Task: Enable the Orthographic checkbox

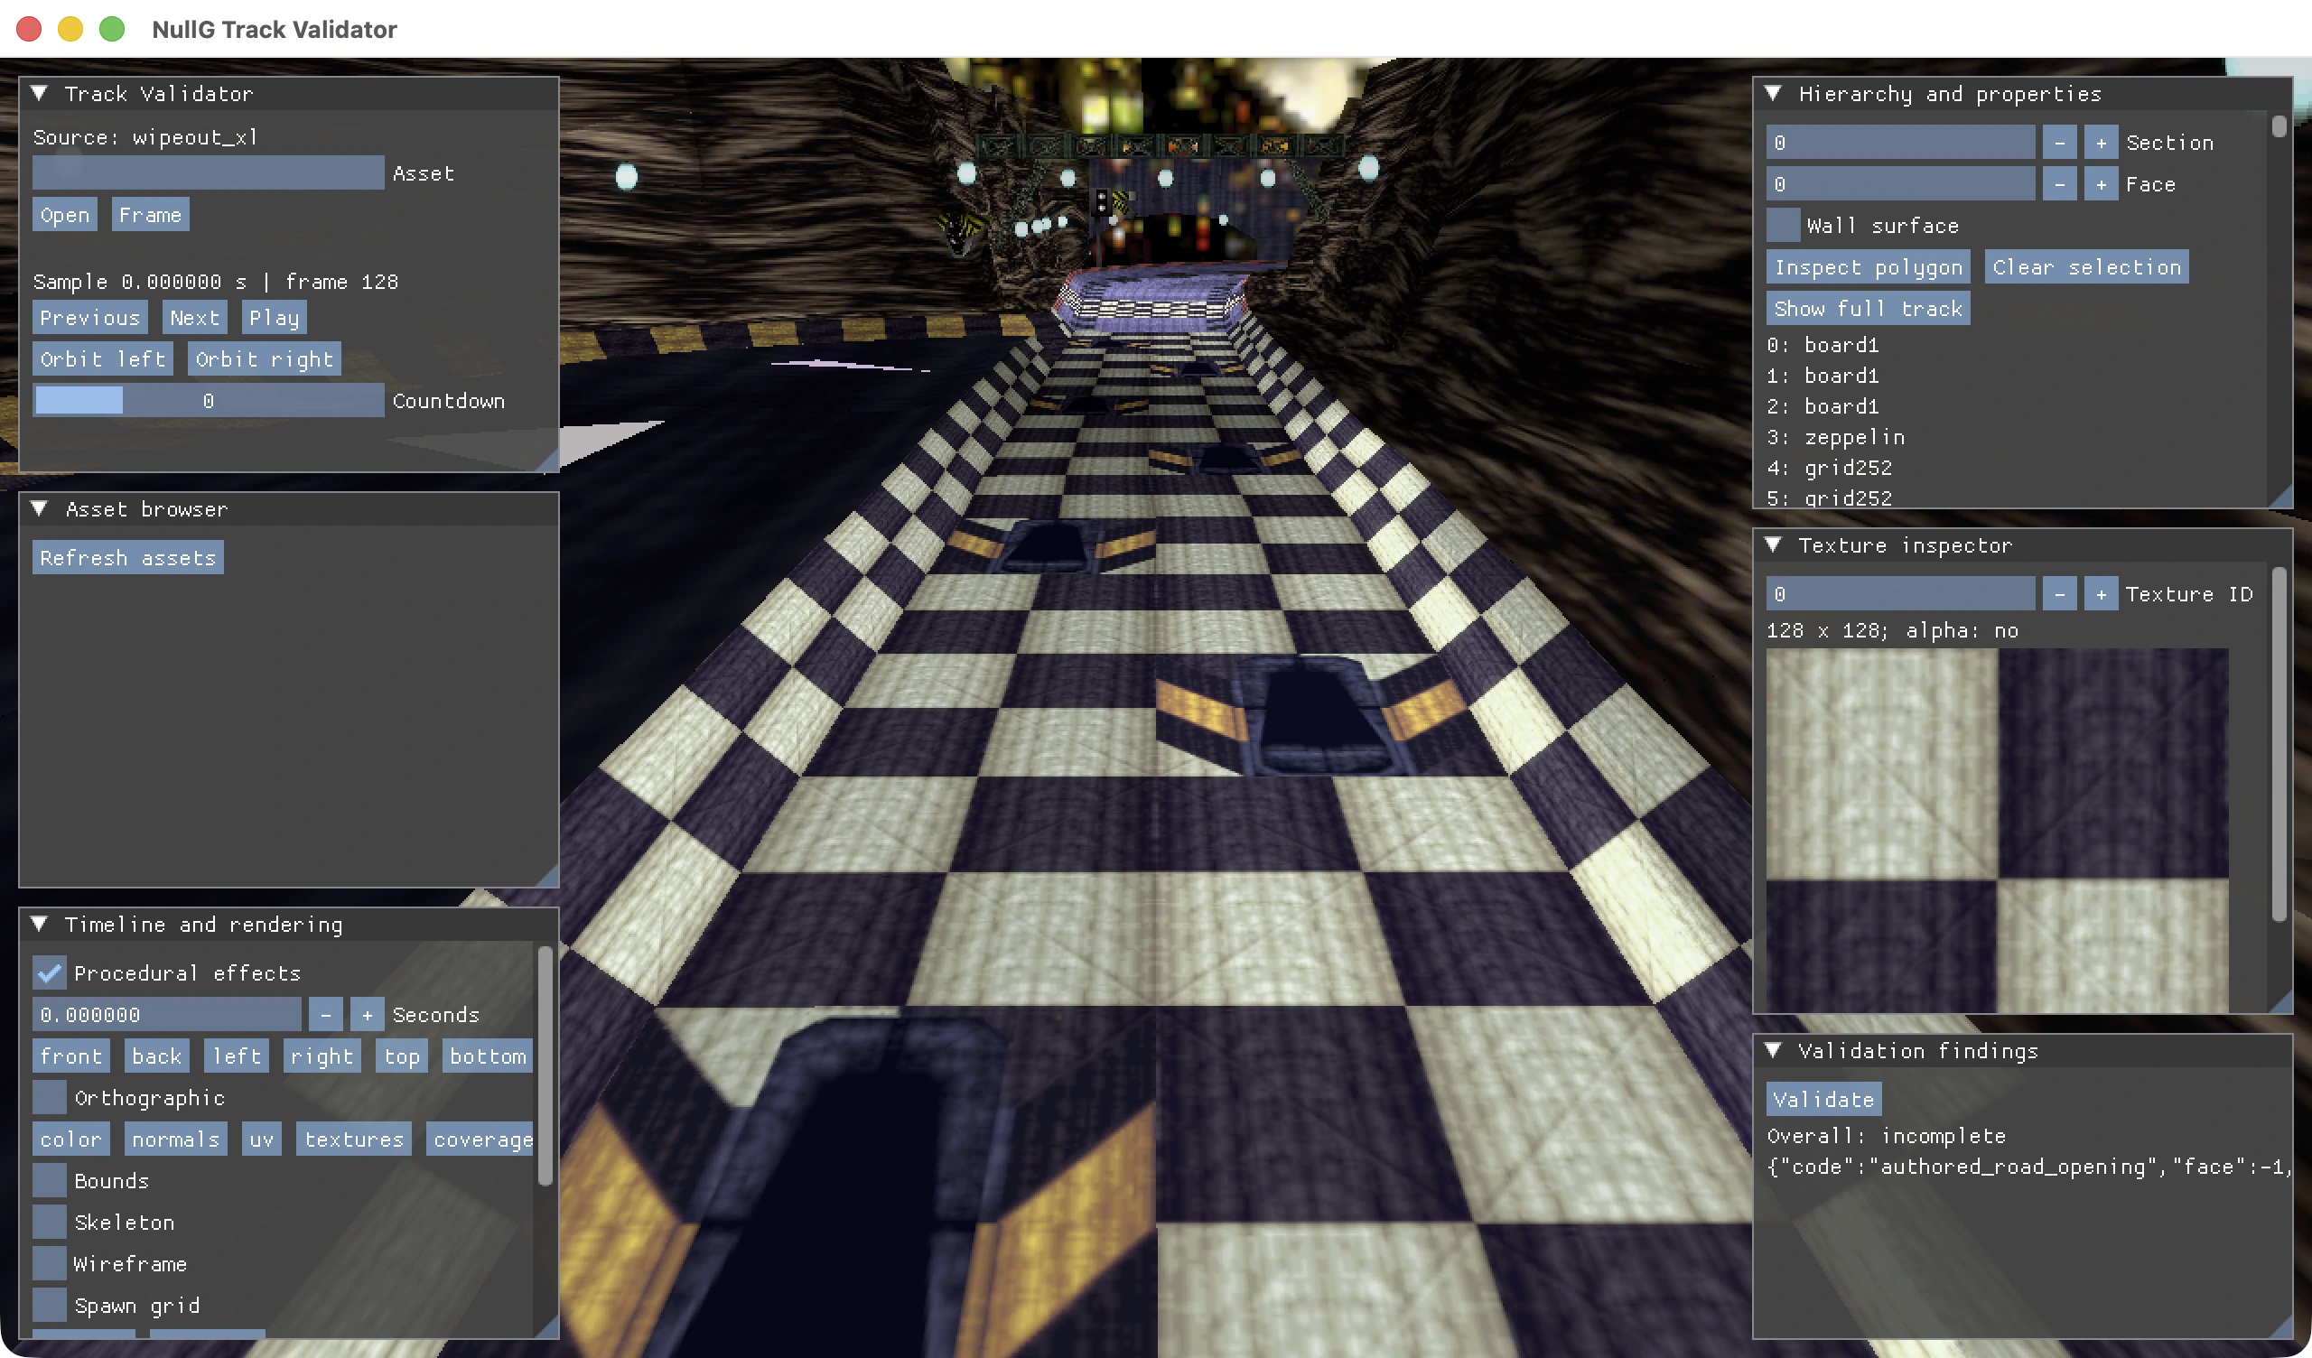Action: coord(50,1097)
